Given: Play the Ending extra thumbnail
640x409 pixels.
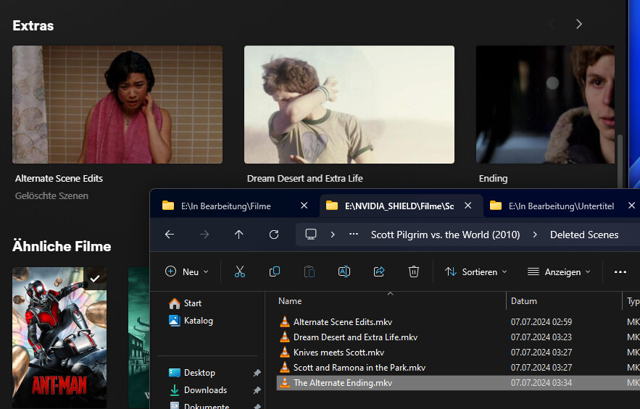Looking at the screenshot, I should (545, 104).
